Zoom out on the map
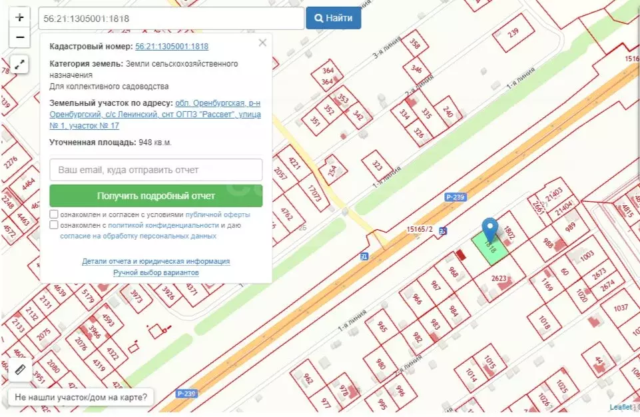 pyautogui.click(x=19, y=37)
